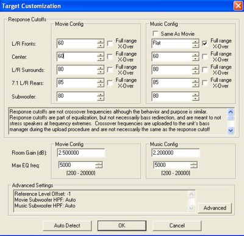Decrease Movie Center cutoff with down arrow

tap(101, 59)
